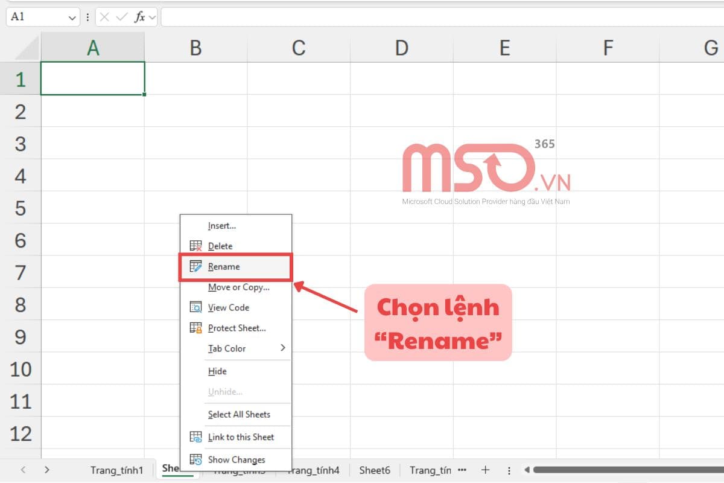724x483 pixels.
Task: Select row 12 header
Action: [x=21, y=433]
